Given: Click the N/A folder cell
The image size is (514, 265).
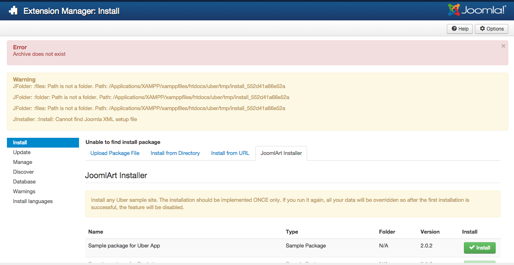Looking at the screenshot, I should click(384, 246).
